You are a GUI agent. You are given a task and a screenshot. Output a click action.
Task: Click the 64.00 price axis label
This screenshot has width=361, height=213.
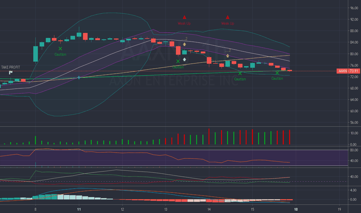point(354,100)
